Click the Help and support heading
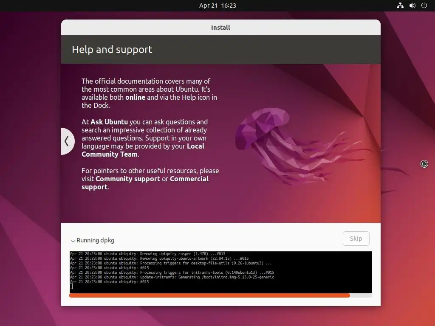The image size is (435, 326). [x=112, y=50]
